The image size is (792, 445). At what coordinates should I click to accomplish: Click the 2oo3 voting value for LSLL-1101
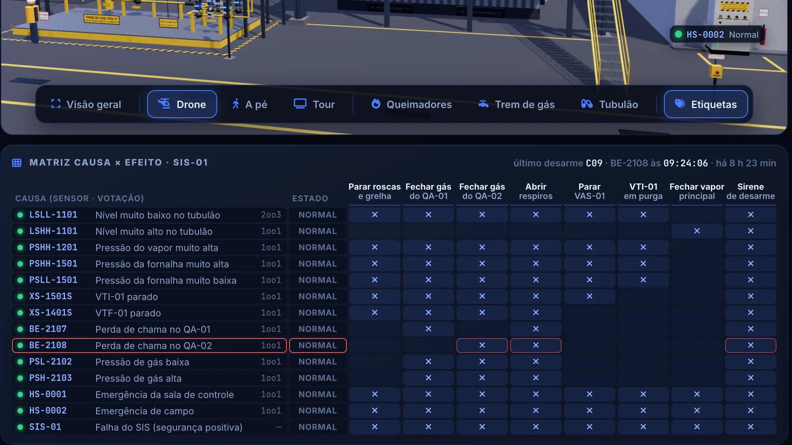coord(271,215)
